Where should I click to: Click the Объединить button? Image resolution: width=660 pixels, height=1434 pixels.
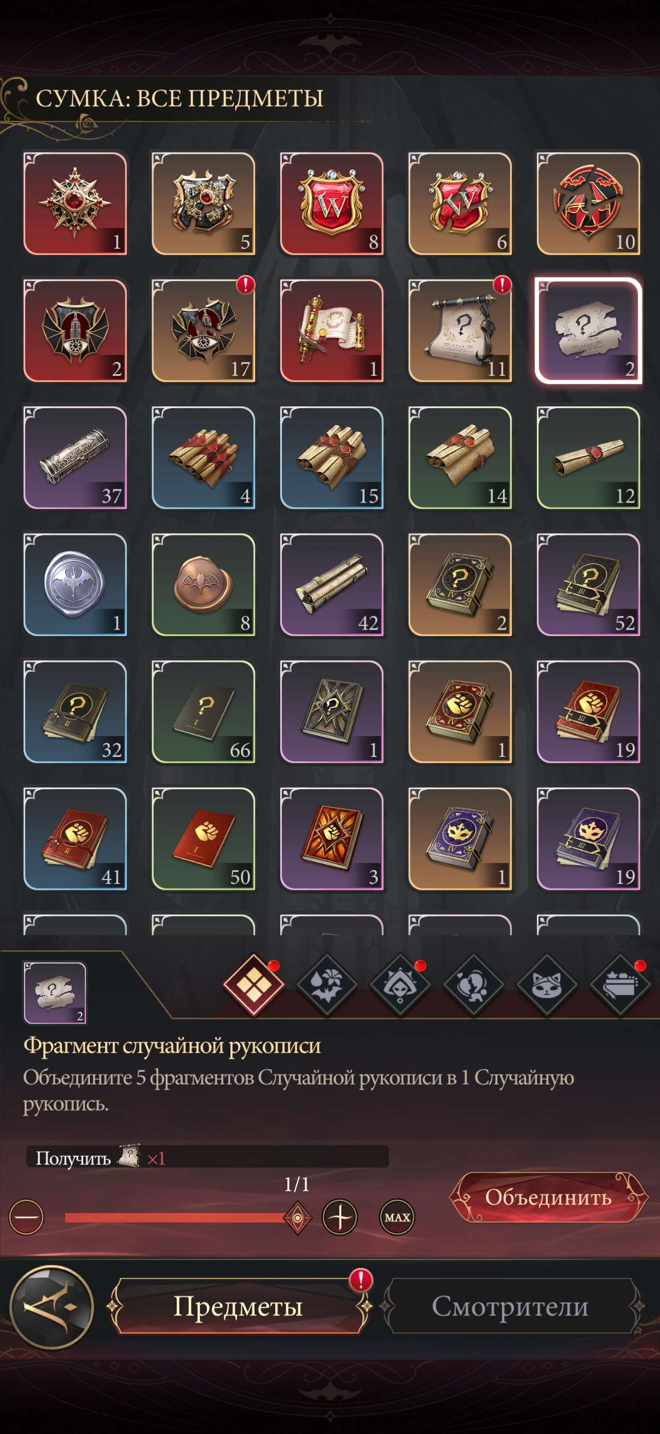(x=548, y=1197)
